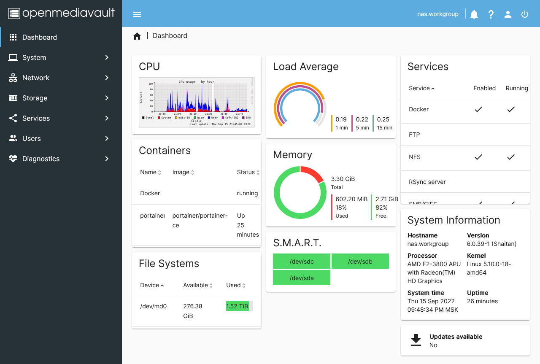Click the /dev/sda S.M.A.R.T. tile
The image size is (540, 364).
(302, 278)
